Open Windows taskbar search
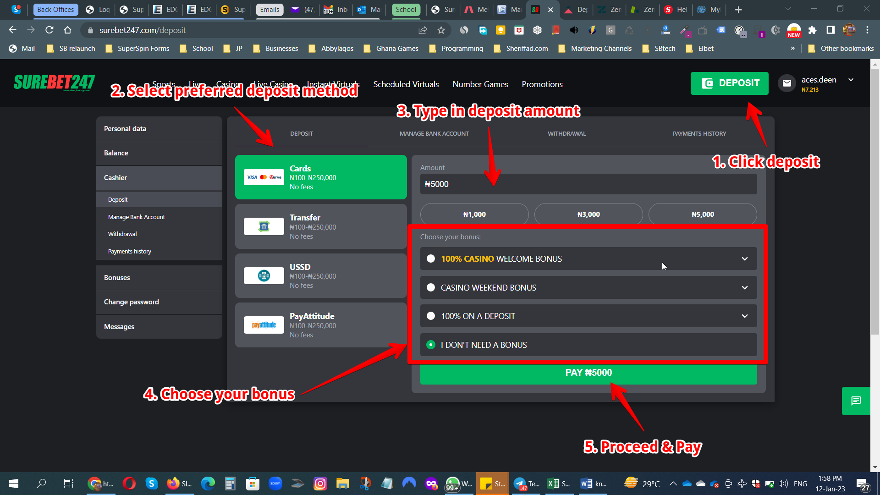Screen dimensions: 880x495 (x=41, y=484)
